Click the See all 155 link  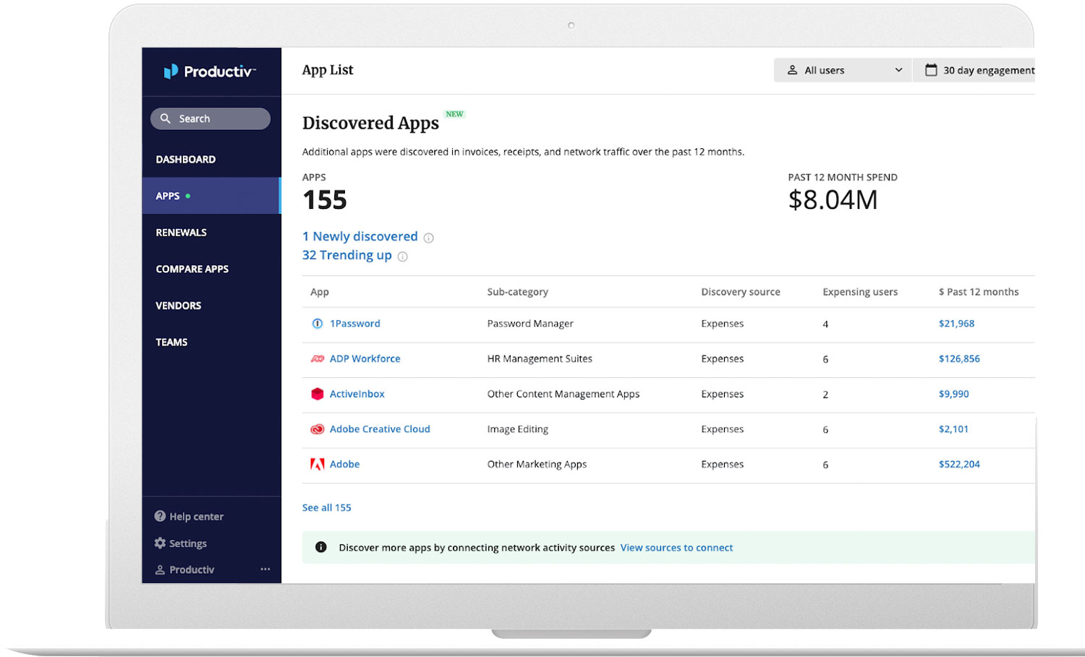pyautogui.click(x=327, y=507)
